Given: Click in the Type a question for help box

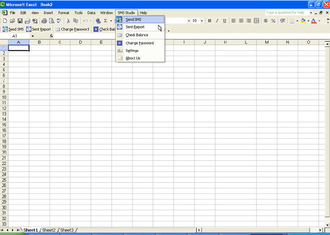Looking at the screenshot, I should coord(287,13).
